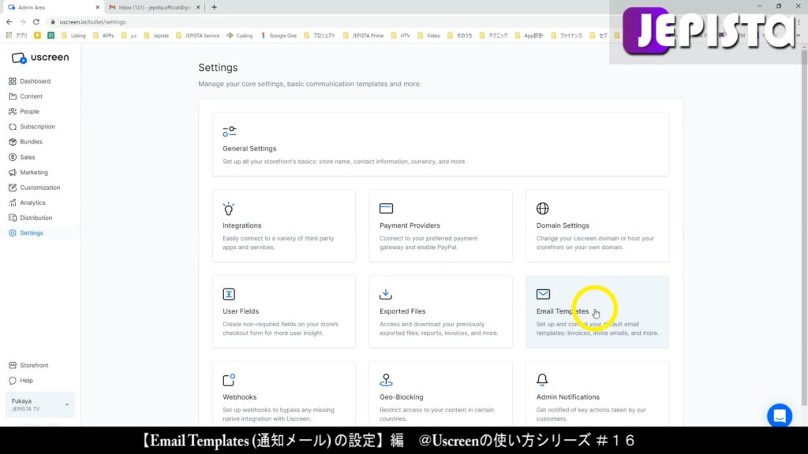Open the General Settings card title
This screenshot has height=454, width=808.
click(x=249, y=149)
